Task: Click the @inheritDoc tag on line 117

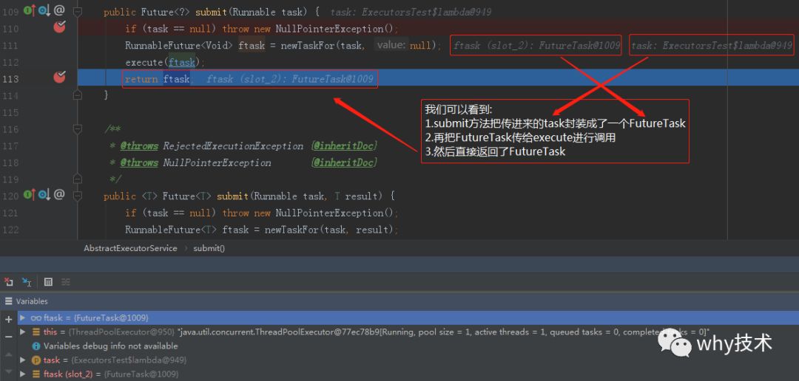Action: [345, 146]
